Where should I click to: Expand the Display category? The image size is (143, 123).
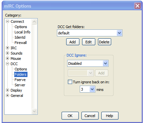coord(7,90)
